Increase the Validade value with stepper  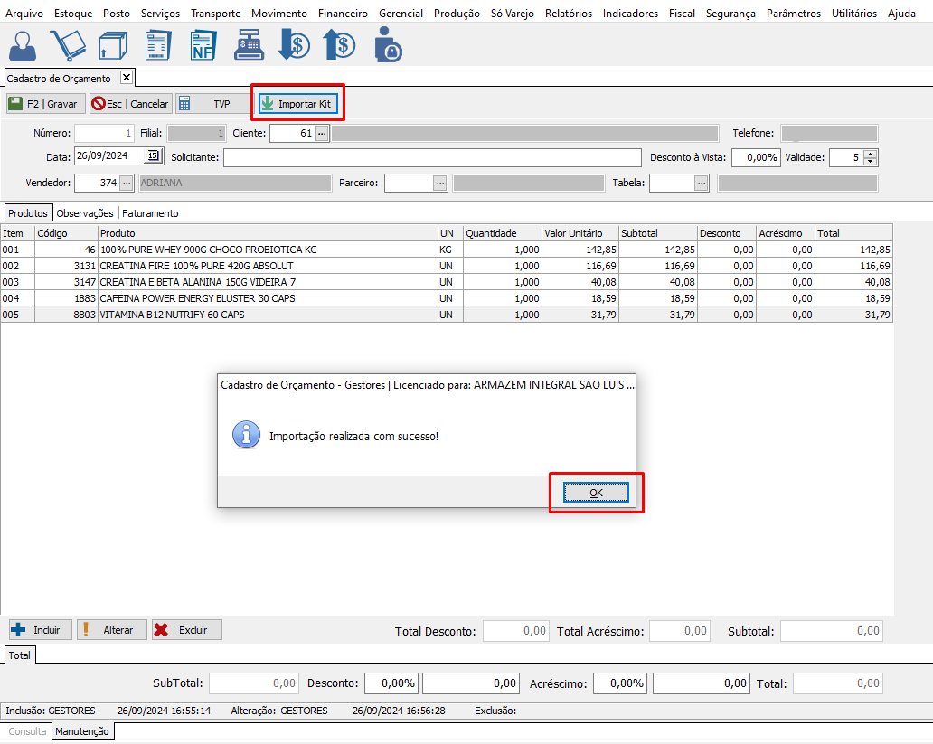click(x=870, y=153)
